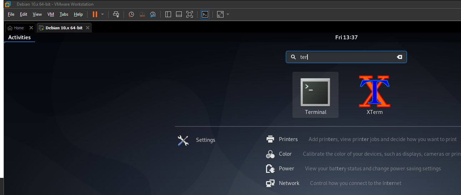The width and height of the screenshot is (461, 195).
Task: Open the Help menu
Action: (x=78, y=14)
